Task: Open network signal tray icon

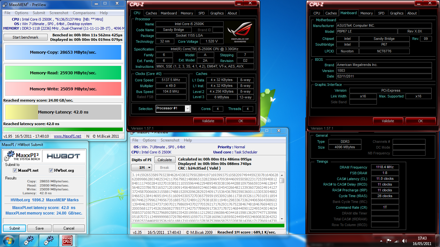Action: coord(397,241)
